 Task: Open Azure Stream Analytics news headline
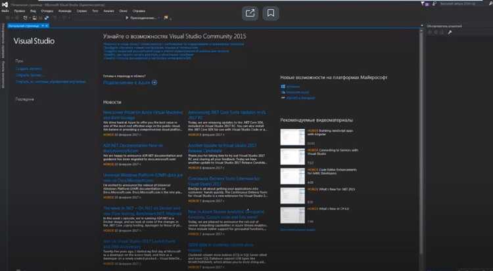point(226,215)
